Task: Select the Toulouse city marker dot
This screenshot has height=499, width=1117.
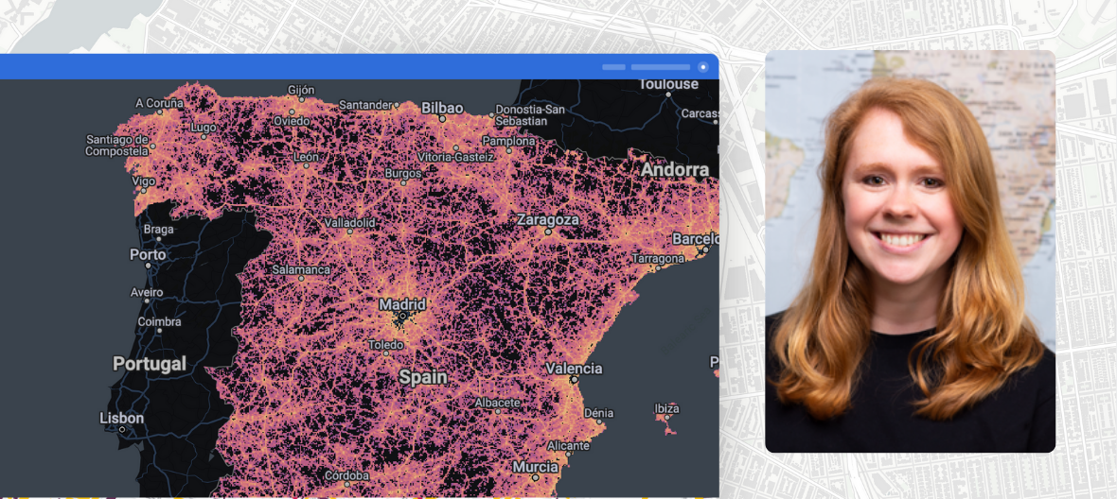Action: click(x=668, y=95)
